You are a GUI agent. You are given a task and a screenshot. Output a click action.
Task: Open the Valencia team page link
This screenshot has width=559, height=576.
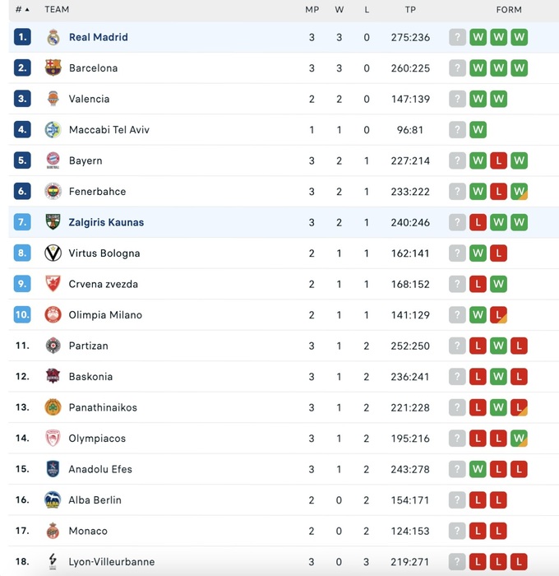tap(89, 99)
